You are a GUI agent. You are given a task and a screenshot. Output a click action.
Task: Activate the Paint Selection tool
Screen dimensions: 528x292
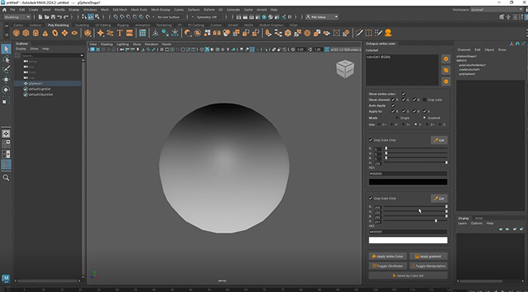[6, 70]
